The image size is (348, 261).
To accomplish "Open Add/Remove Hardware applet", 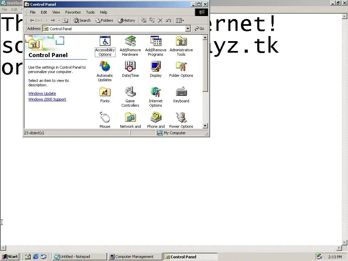I will (x=130, y=46).
